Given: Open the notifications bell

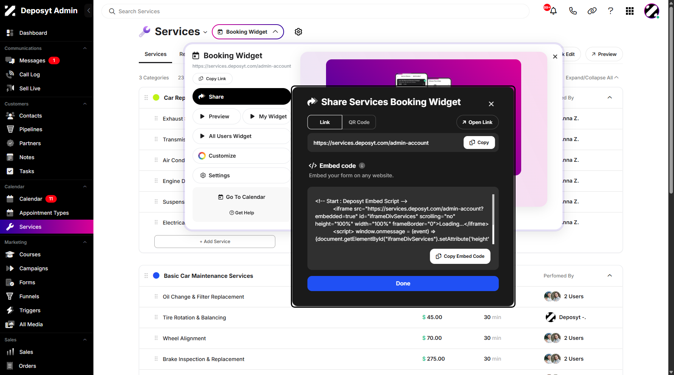Looking at the screenshot, I should (553, 11).
